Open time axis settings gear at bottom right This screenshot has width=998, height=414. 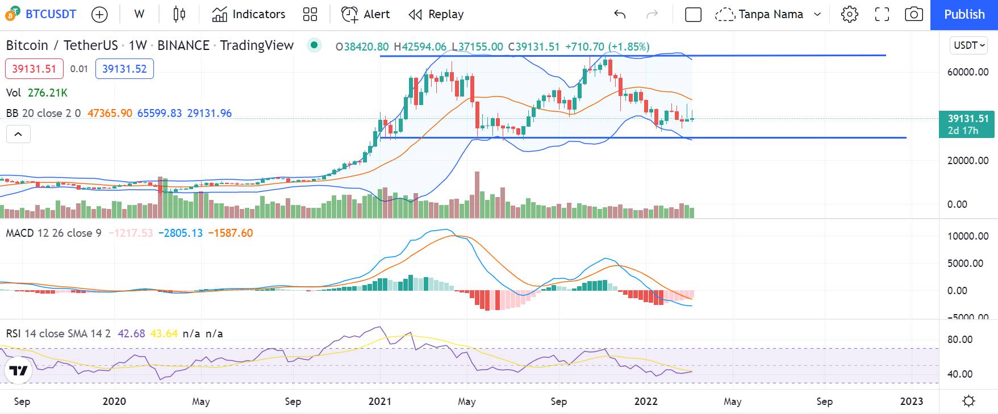tap(968, 401)
